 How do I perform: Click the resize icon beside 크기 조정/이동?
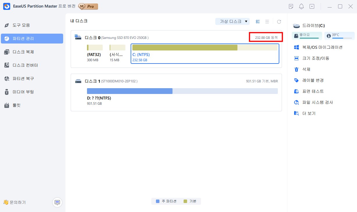pos(296,58)
